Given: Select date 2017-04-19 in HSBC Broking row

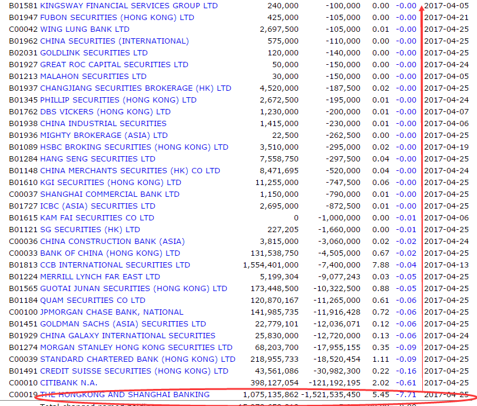Looking at the screenshot, I should (446, 147).
